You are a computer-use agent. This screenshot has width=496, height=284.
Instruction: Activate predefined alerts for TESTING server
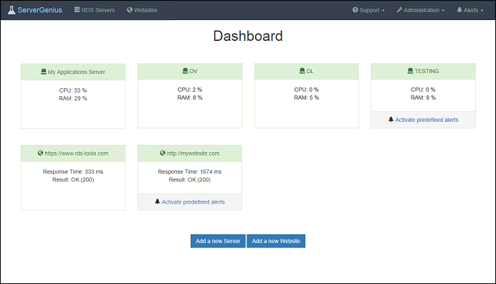(x=426, y=120)
